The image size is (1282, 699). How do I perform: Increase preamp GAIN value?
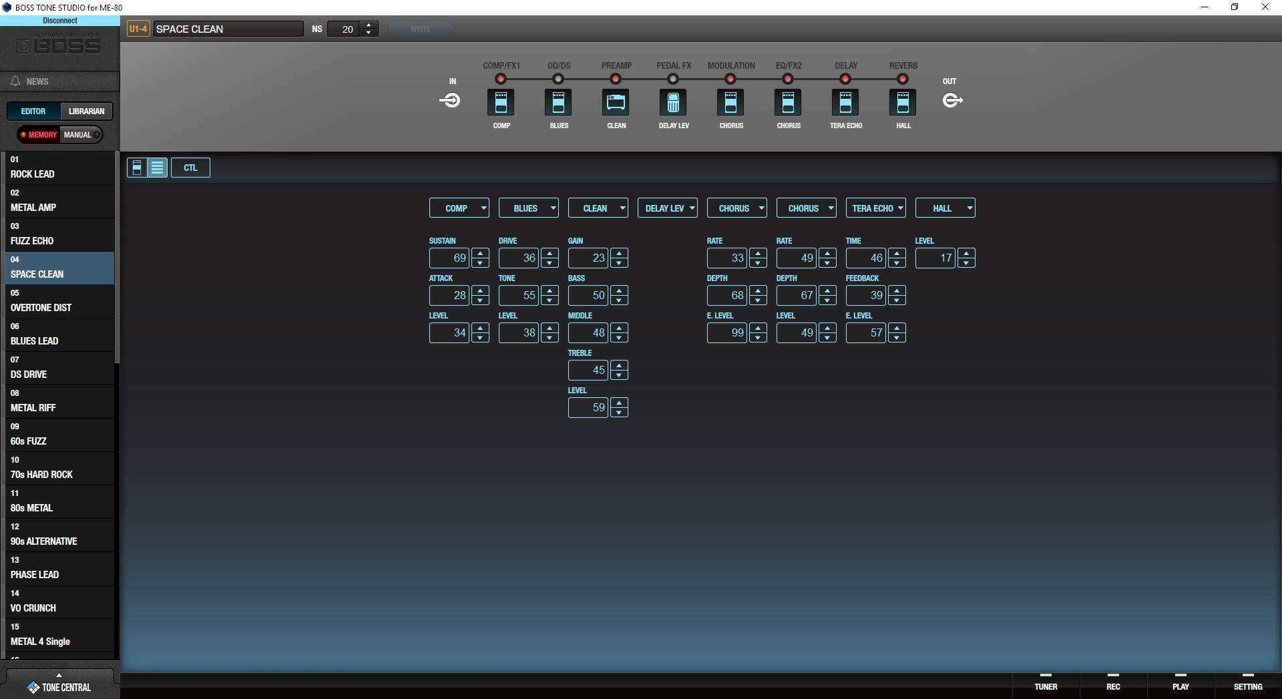click(x=619, y=254)
